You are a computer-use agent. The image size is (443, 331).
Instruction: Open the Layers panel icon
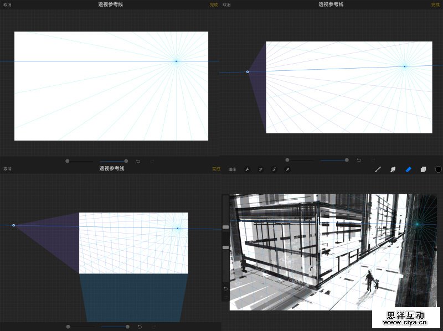coord(423,169)
